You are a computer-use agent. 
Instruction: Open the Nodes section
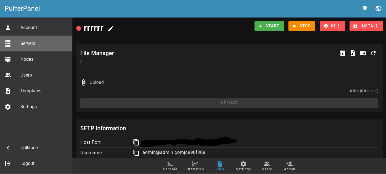(x=27, y=59)
